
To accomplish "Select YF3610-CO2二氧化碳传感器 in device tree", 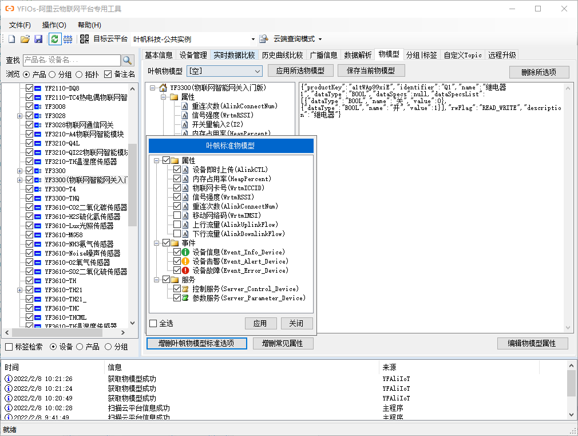I will click(x=86, y=207).
